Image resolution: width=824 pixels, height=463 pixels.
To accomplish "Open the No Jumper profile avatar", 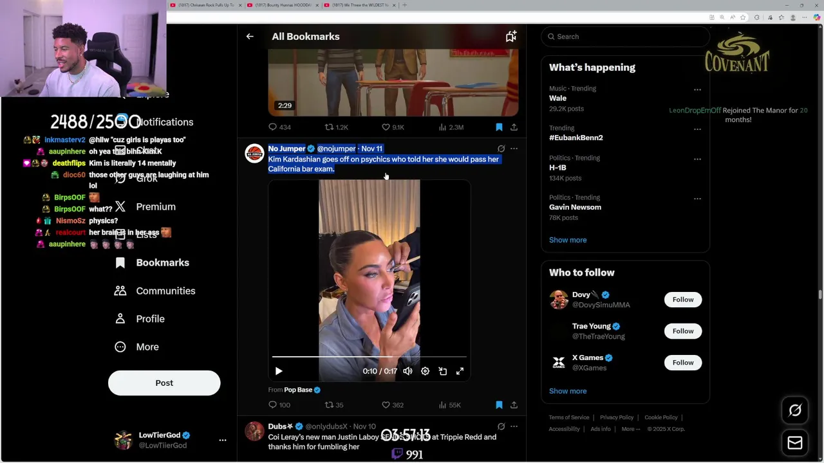I will click(254, 153).
